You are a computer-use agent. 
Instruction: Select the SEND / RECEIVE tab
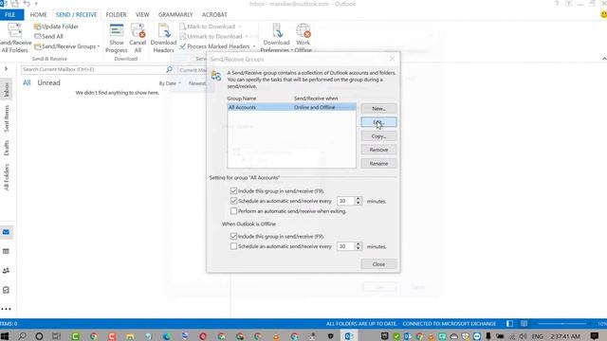click(x=76, y=15)
